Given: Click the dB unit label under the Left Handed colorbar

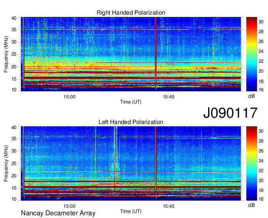Looking at the screenshot, I should [x=251, y=205].
